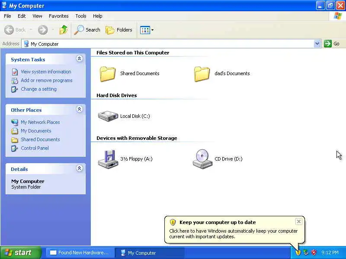Viewport: 346px width, 259px height.
Task: Click the Safely Remove Hardware tray icon
Action: [306, 253]
